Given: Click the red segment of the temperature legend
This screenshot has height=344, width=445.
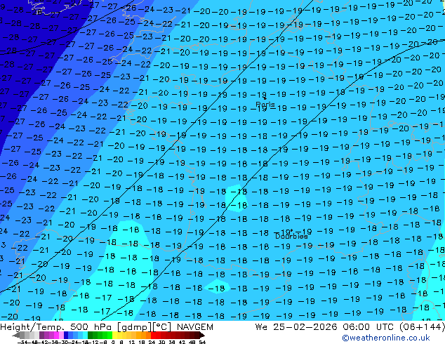Looking at the screenshot, I should pyautogui.click(x=153, y=335).
